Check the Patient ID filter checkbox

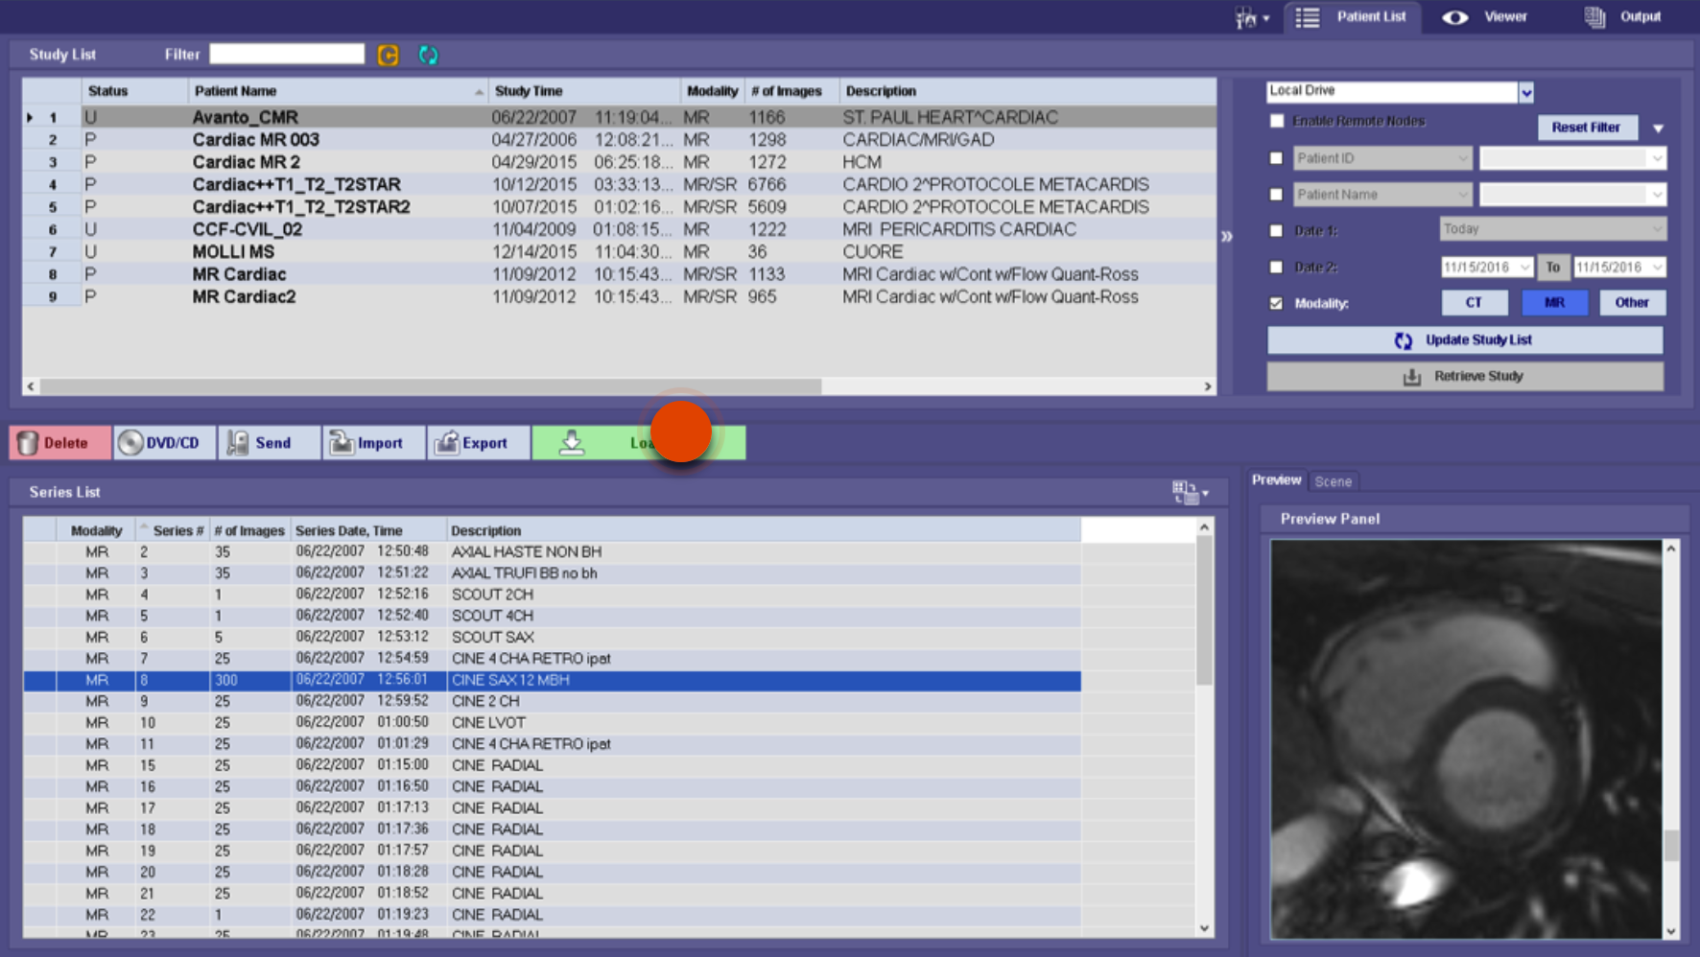click(1277, 157)
